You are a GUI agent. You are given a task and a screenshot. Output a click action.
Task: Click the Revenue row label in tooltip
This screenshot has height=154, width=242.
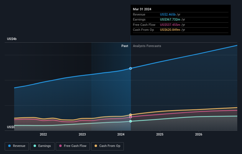point(139,14)
